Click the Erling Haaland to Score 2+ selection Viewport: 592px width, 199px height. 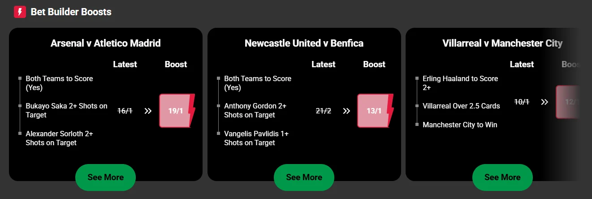click(460, 83)
